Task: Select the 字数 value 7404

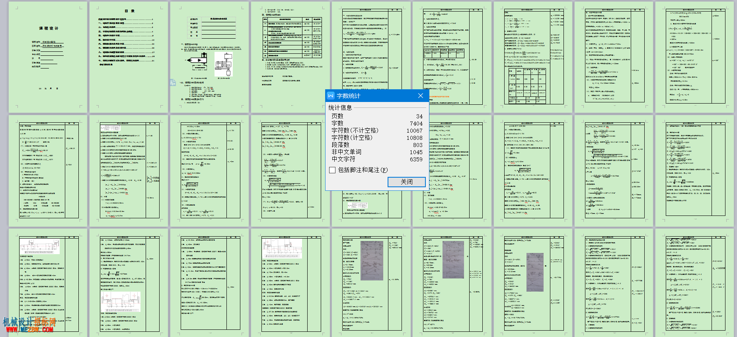Action: [416, 123]
